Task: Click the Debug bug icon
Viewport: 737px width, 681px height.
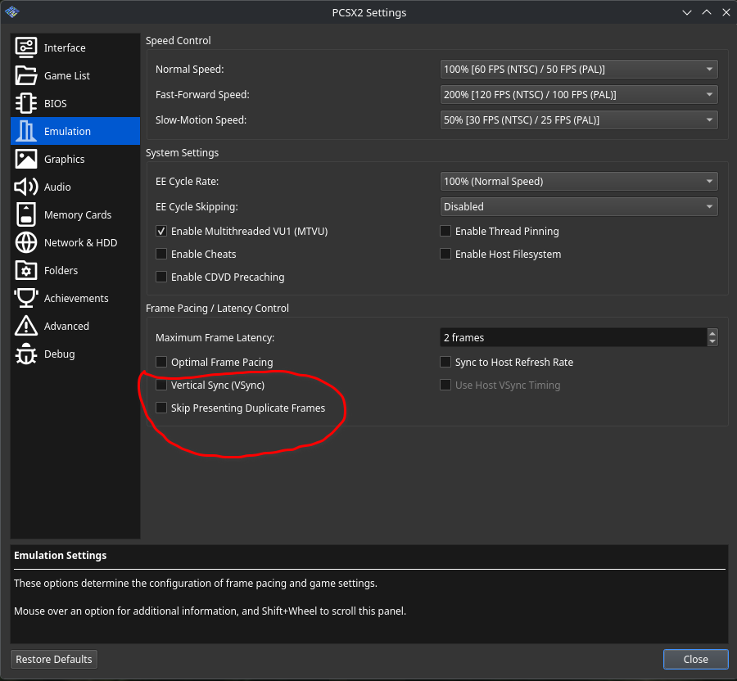Action: click(x=26, y=354)
